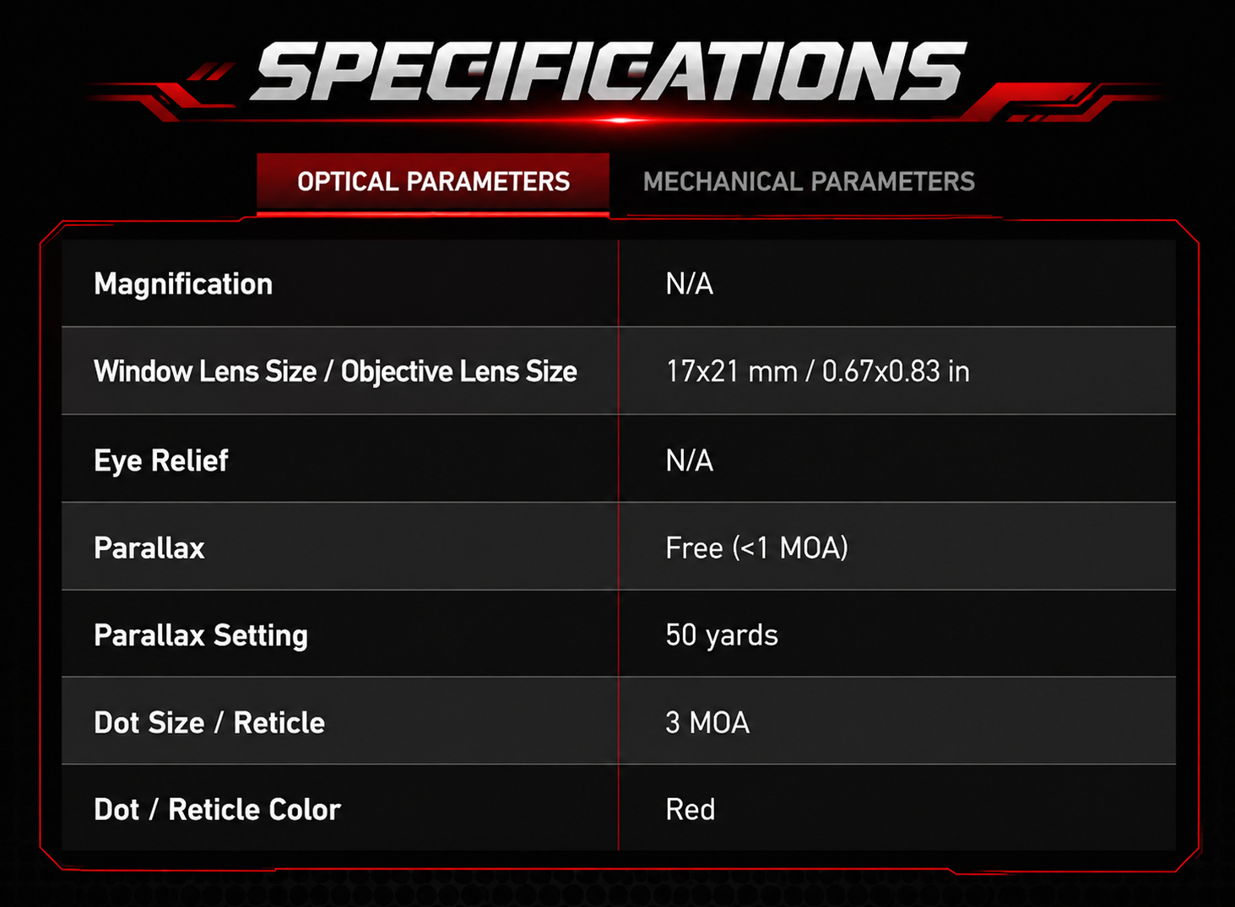Click the glowing red flare under title

point(622,121)
